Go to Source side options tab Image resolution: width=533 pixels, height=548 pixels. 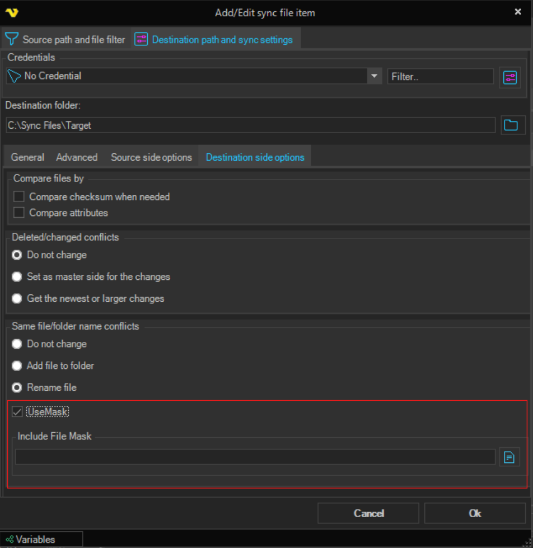(151, 157)
